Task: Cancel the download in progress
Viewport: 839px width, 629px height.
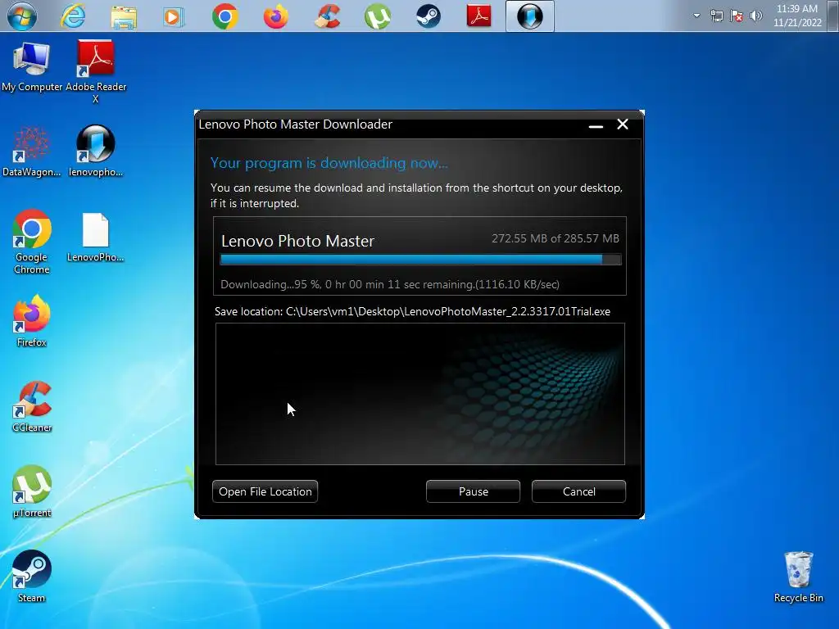Action: (578, 491)
